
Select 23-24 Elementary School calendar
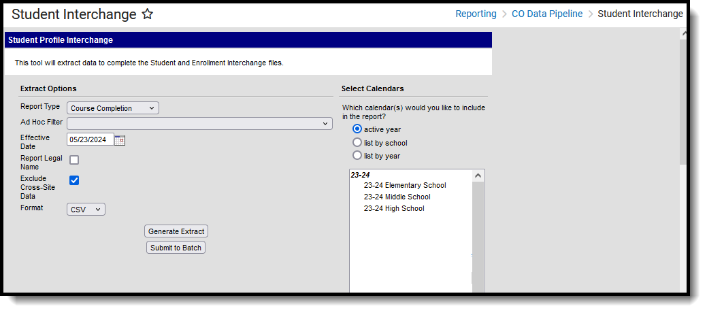pos(405,185)
